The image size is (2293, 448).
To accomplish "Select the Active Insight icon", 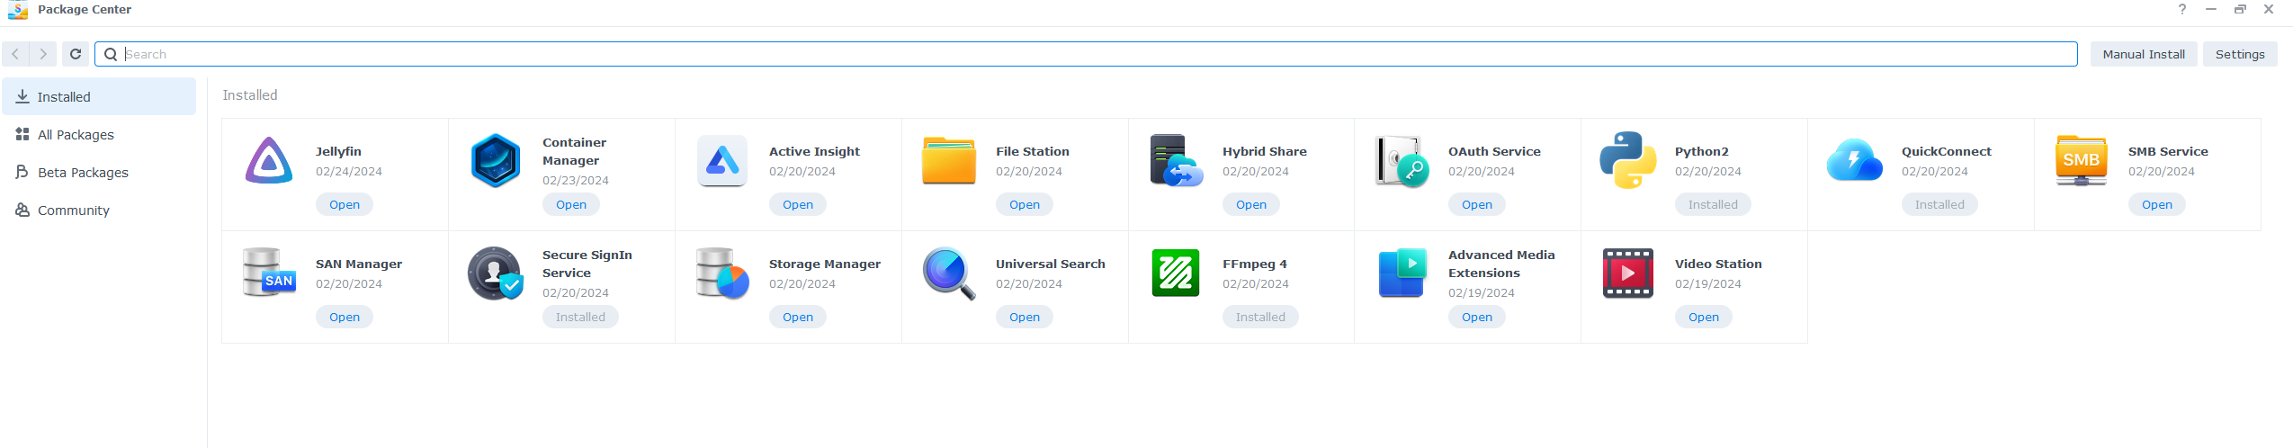I will [x=721, y=161].
